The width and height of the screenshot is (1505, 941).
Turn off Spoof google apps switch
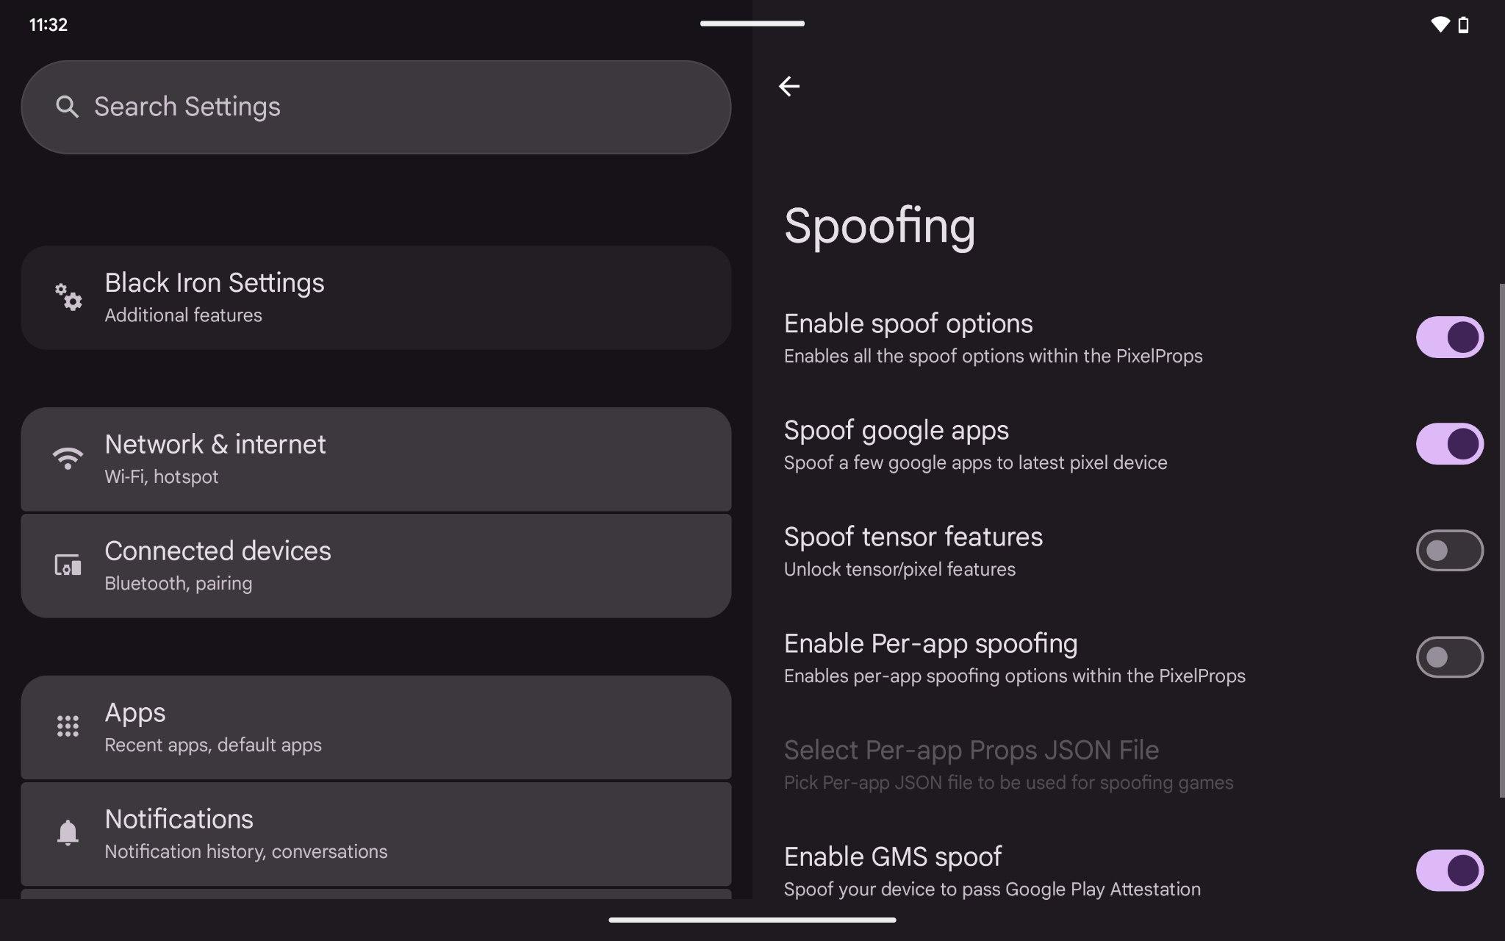click(1449, 444)
